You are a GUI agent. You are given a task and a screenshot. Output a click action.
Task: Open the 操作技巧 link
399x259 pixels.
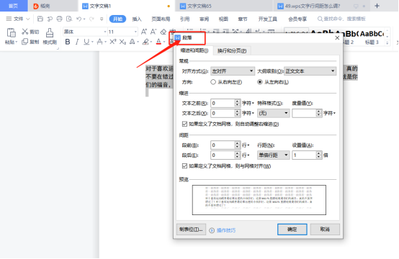[226, 230]
